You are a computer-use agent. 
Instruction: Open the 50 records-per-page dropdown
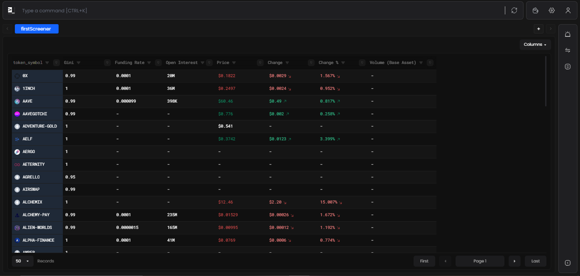pyautogui.click(x=23, y=261)
